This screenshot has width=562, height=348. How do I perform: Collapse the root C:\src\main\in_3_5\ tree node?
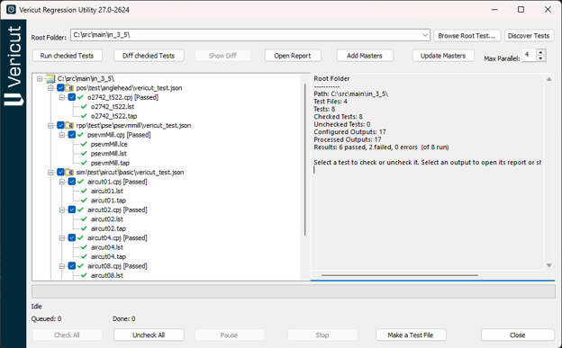click(x=40, y=78)
